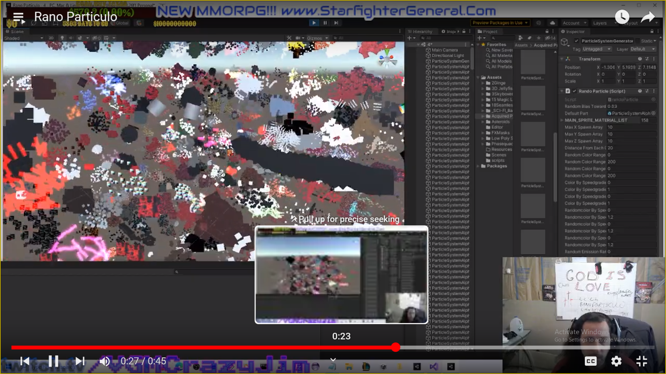The height and width of the screenshot is (374, 666).
Task: Open the Tag Untagged dropdown
Action: (596, 49)
